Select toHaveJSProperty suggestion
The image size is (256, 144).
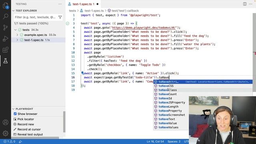coord(171,102)
